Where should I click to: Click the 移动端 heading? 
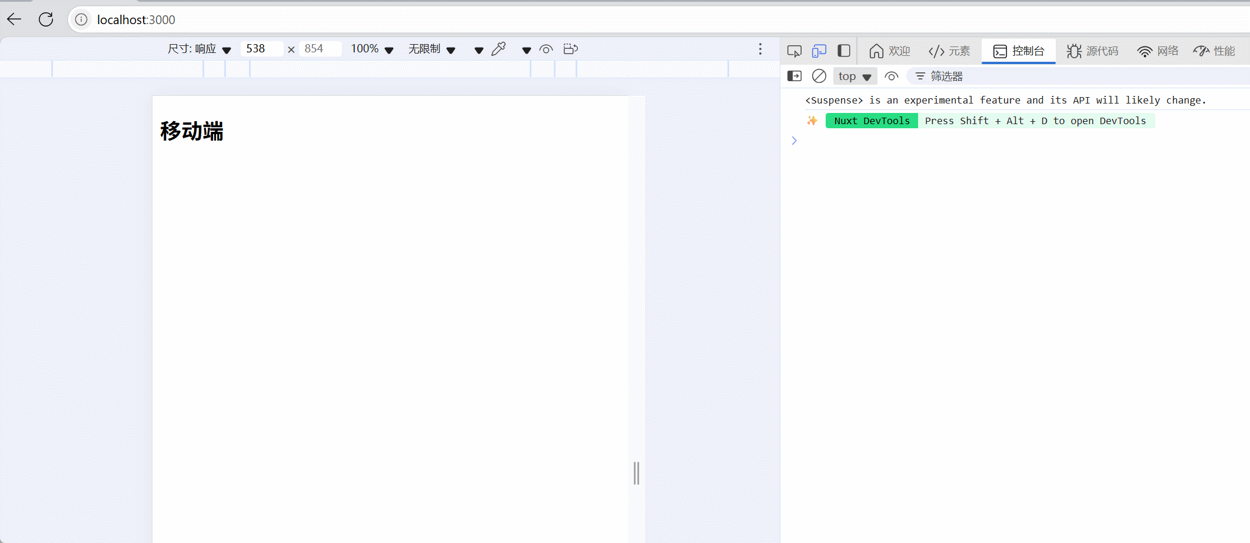192,131
